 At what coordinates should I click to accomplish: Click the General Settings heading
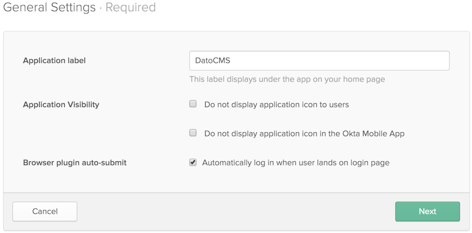pyautogui.click(x=50, y=7)
